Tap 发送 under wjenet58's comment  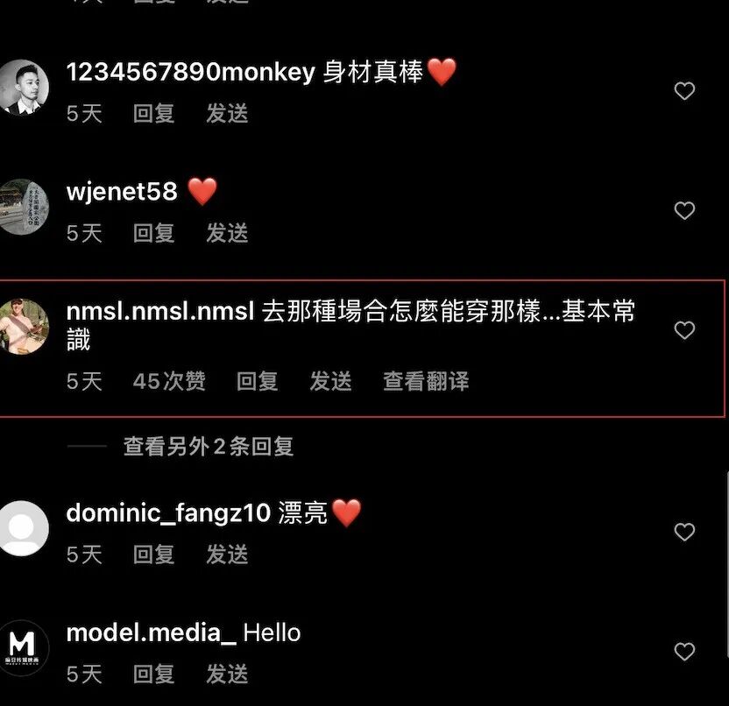point(227,233)
